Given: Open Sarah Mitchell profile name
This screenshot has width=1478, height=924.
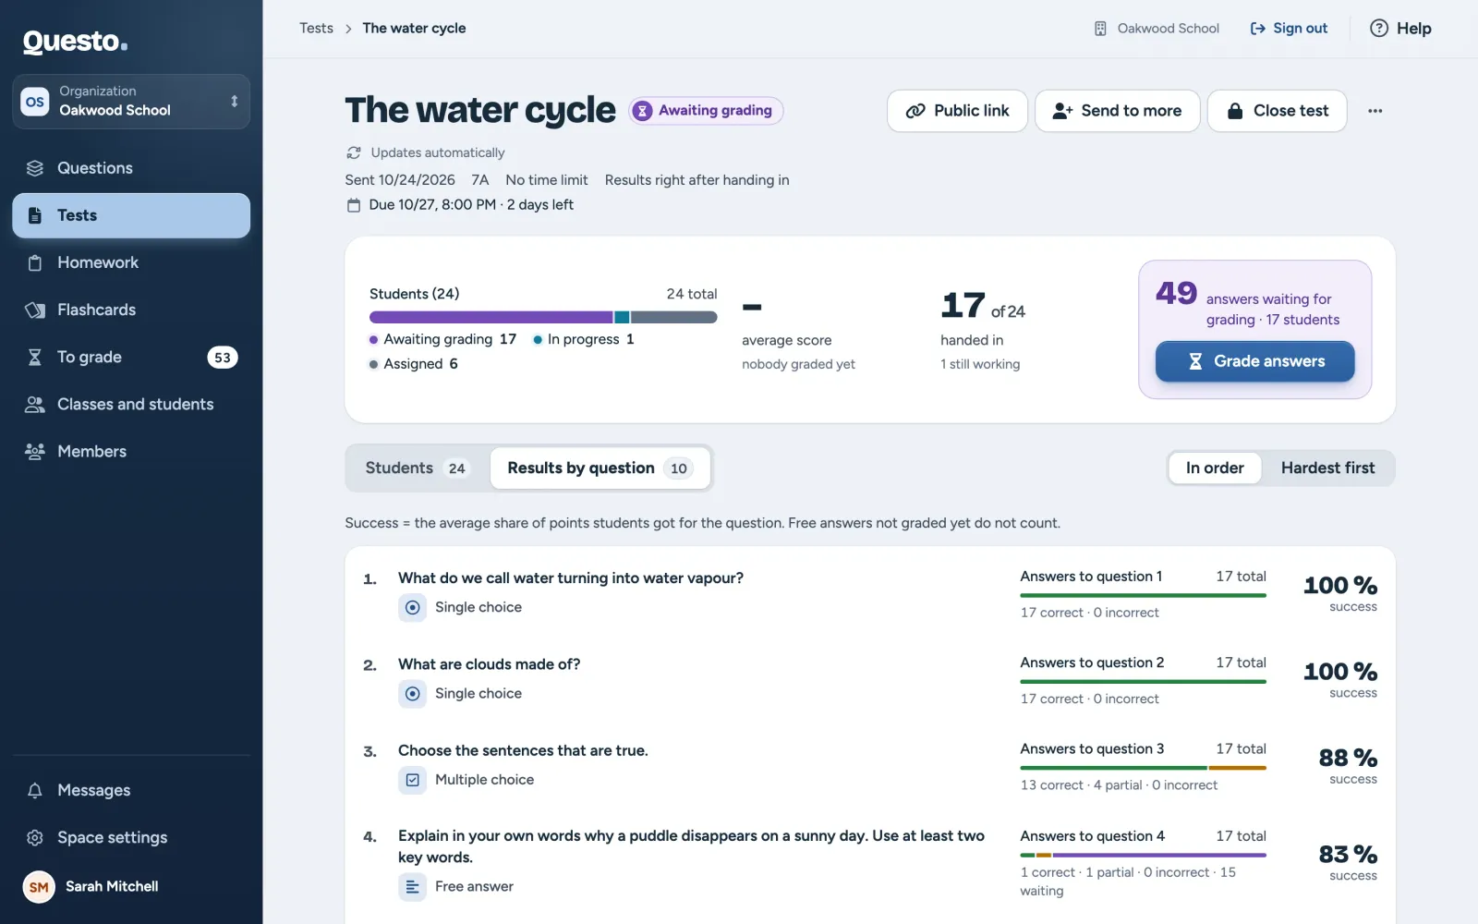Looking at the screenshot, I should pos(112,886).
